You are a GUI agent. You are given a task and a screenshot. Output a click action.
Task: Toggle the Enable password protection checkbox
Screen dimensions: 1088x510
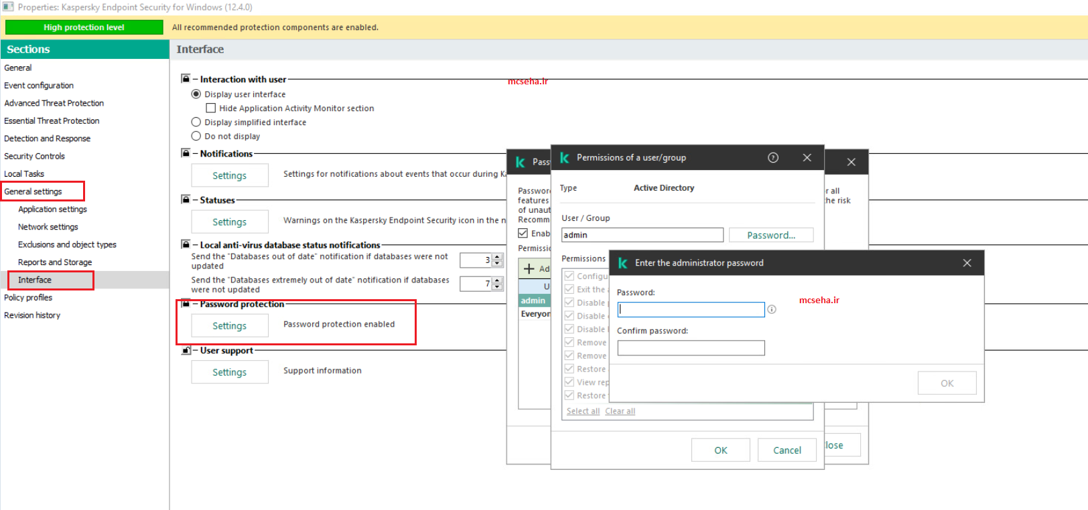point(523,233)
